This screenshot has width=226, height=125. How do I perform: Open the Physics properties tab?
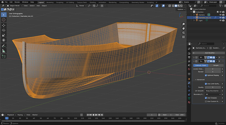click(x=189, y=91)
